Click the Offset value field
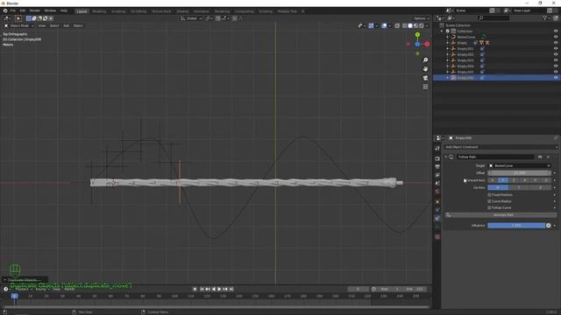This screenshot has height=315, width=561. tap(520, 173)
